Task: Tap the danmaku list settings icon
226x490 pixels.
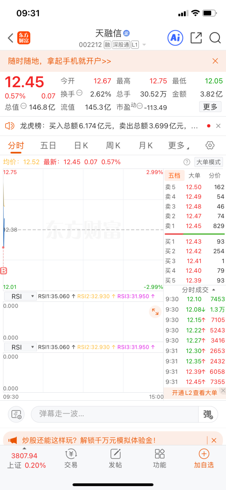Action: tap(16, 415)
